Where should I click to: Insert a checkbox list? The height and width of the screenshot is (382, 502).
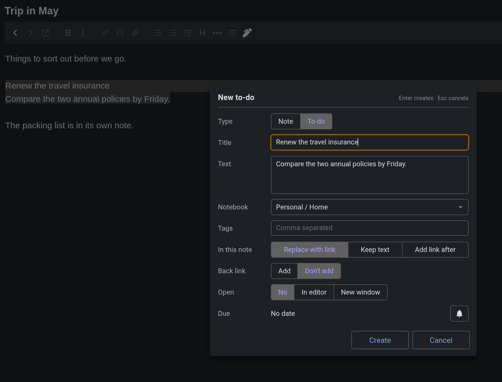click(187, 33)
